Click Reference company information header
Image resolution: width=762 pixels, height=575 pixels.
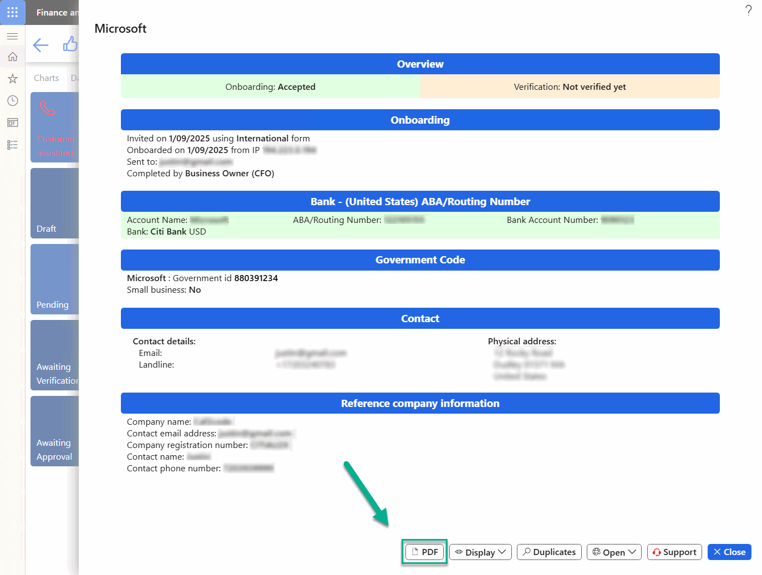click(420, 403)
